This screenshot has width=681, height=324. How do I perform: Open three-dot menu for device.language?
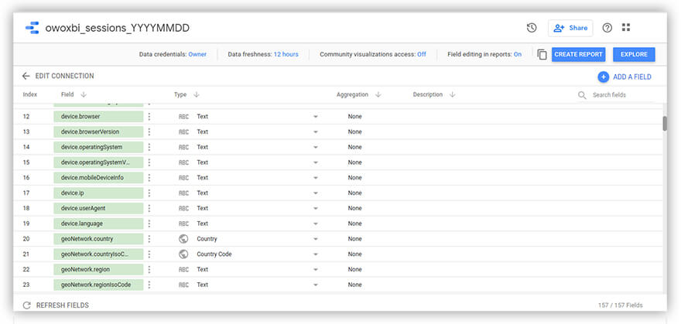pyautogui.click(x=149, y=223)
